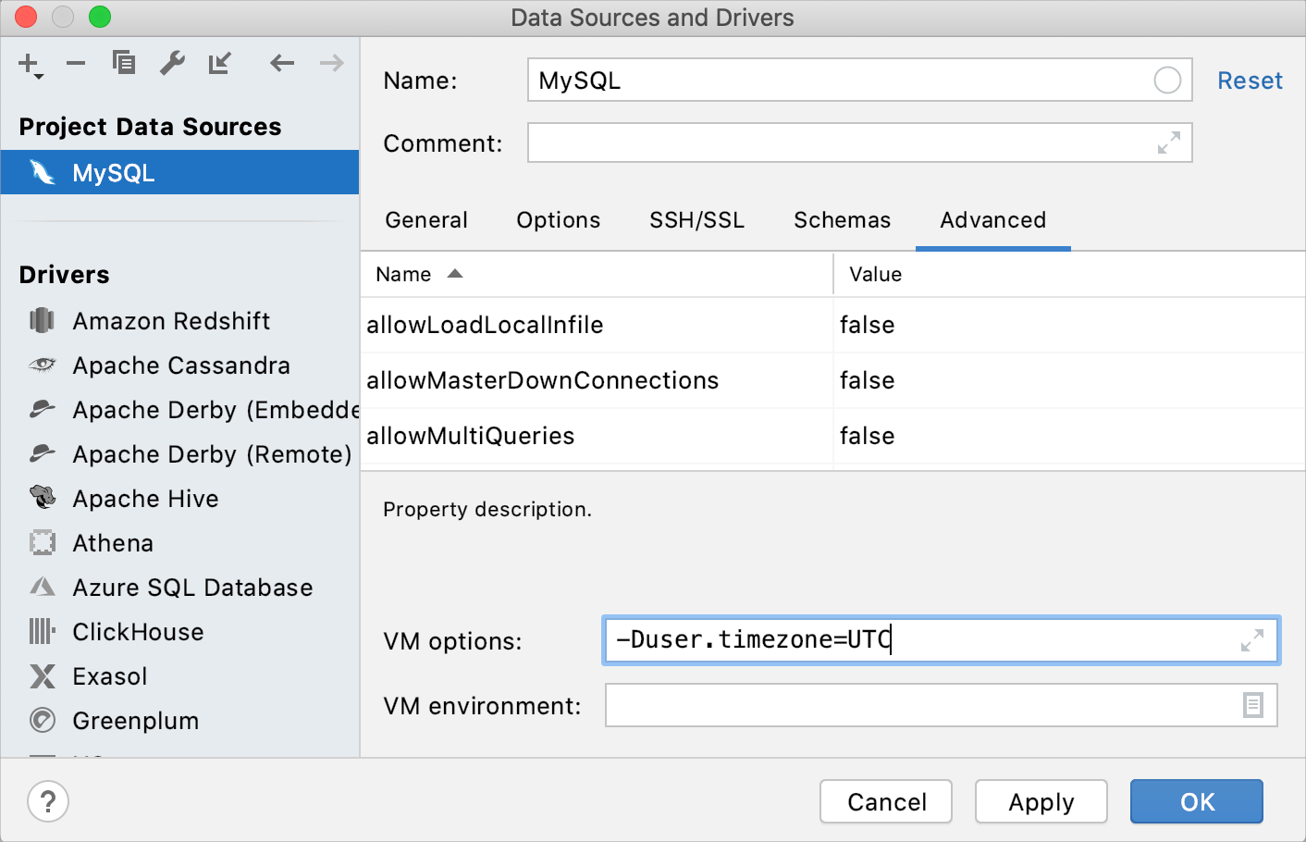Select Athena driver

coord(179,542)
